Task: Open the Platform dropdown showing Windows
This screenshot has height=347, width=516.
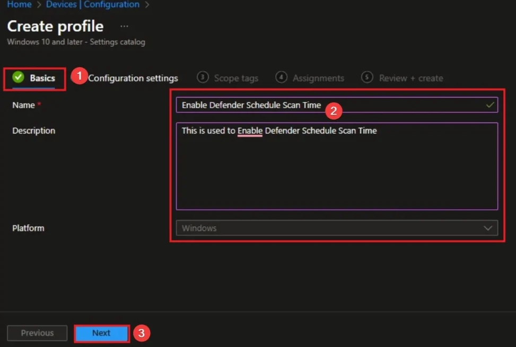Action: coord(337,228)
